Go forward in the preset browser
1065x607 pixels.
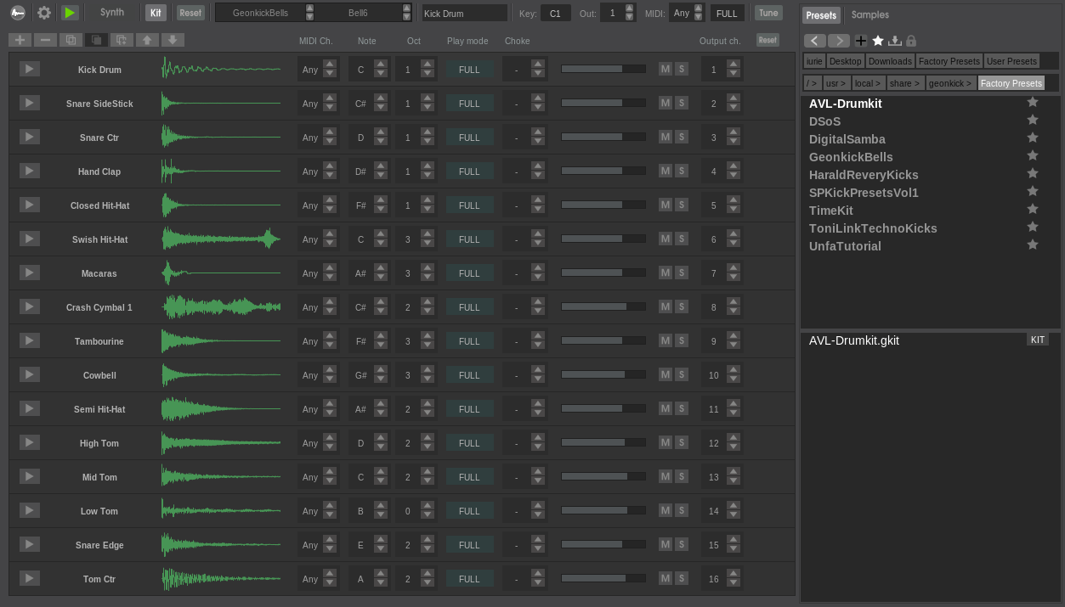point(839,41)
